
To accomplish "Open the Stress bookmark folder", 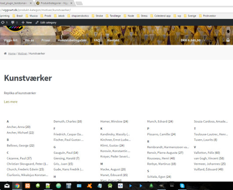I will (142, 16).
